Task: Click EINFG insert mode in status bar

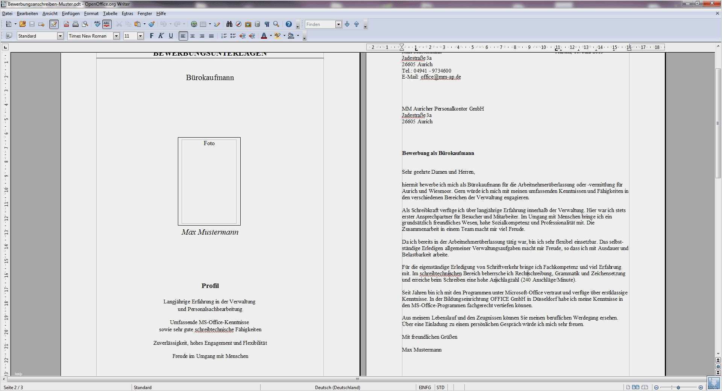Action: (425, 388)
